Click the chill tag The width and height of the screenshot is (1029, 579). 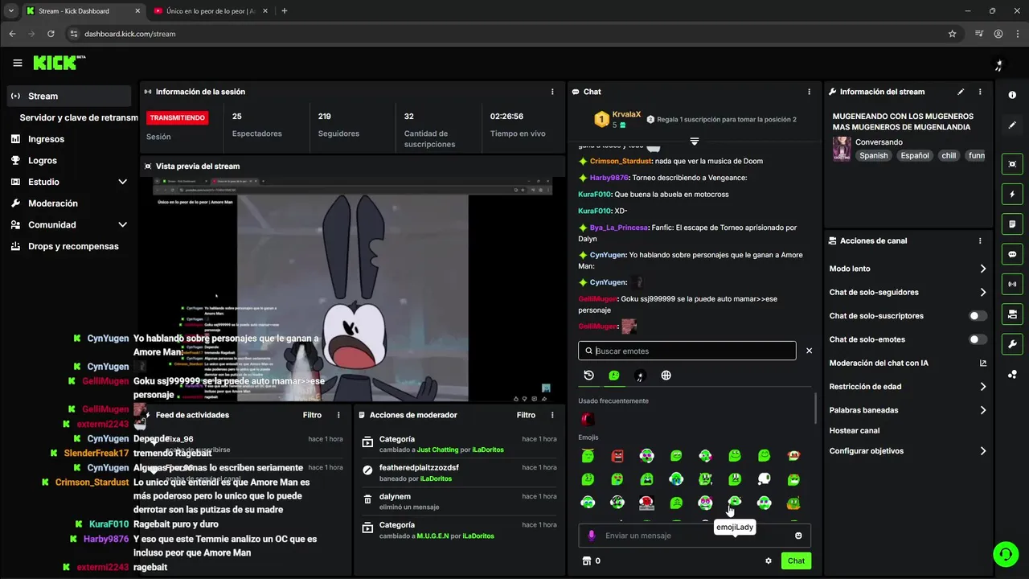click(949, 156)
